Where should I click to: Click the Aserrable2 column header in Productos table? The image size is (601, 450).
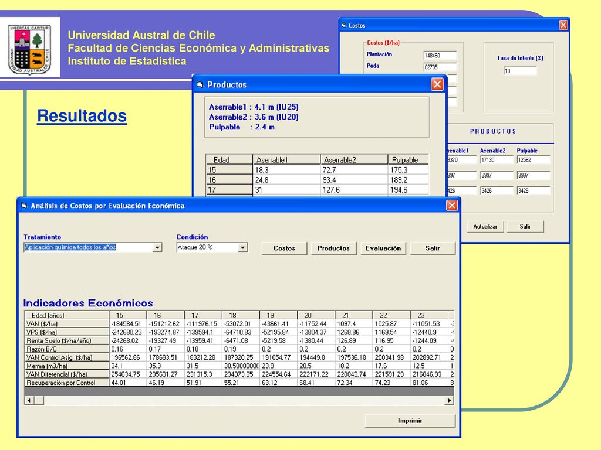354,159
